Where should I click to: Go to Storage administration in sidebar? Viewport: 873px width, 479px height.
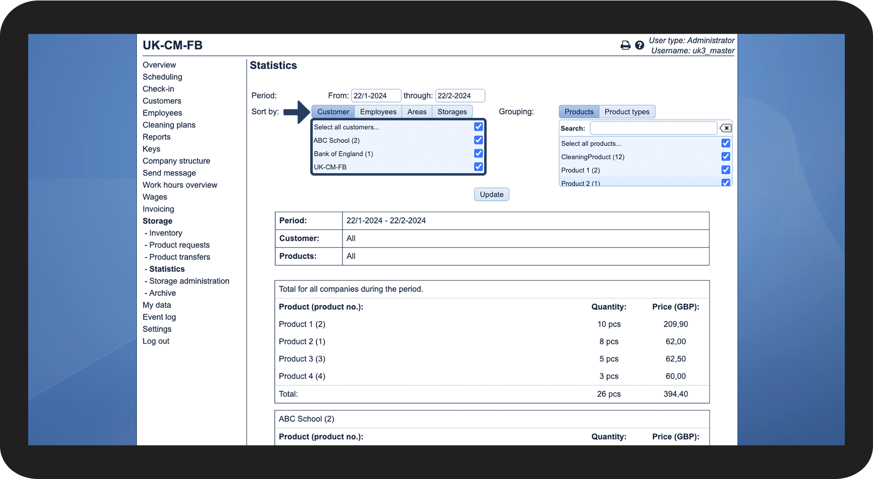189,281
